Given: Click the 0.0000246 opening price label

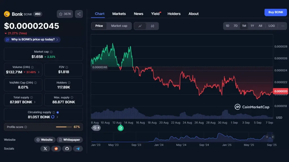Looking at the screenshot, I should pos(100,67).
